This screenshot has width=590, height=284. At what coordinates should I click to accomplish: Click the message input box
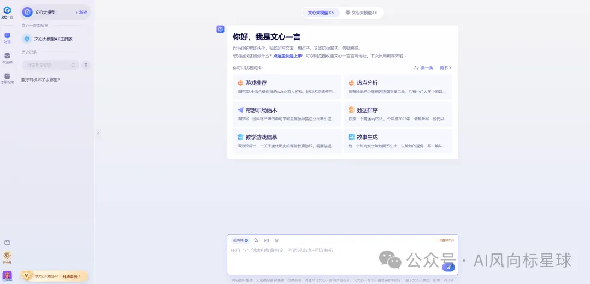343,255
